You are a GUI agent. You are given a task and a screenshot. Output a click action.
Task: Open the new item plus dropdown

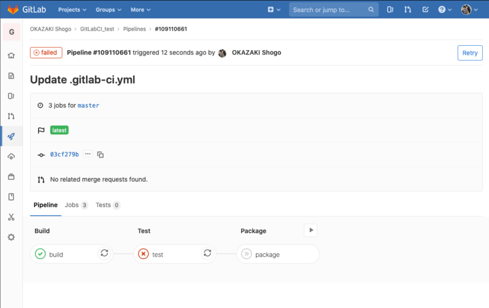click(274, 10)
